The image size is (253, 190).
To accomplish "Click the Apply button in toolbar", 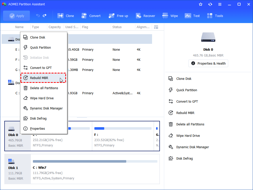I will click(16, 16).
